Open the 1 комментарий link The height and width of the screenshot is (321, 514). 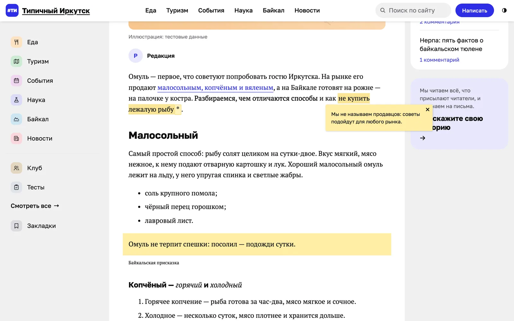[x=439, y=60]
